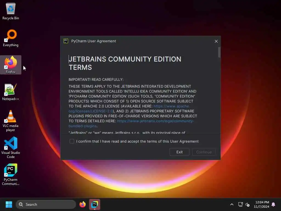Select the PyCharm Community desktop shortcut
281x211 pixels.
click(11, 174)
